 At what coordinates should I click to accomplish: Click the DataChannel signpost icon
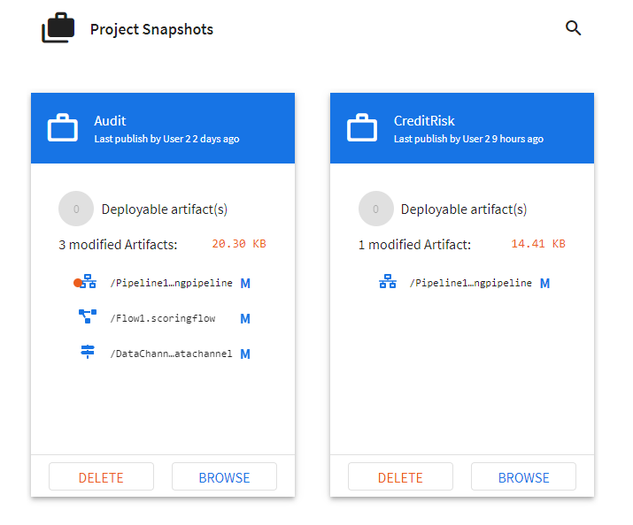click(x=88, y=352)
